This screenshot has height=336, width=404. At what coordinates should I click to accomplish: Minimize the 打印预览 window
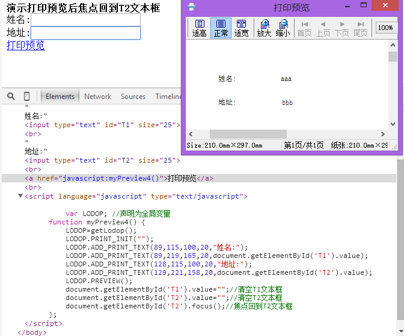347,6
